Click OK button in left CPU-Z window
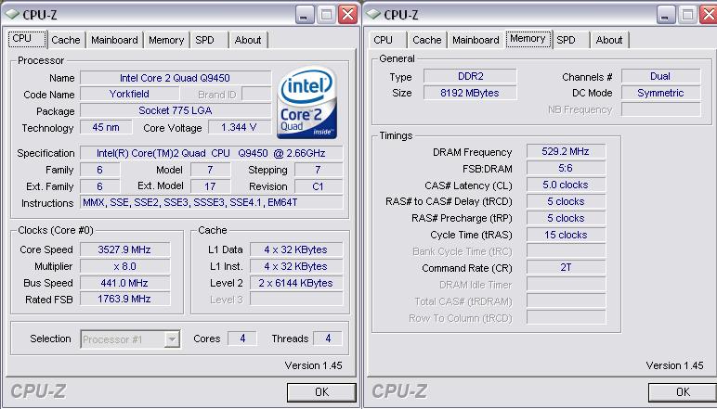717x409 pixels. click(321, 392)
